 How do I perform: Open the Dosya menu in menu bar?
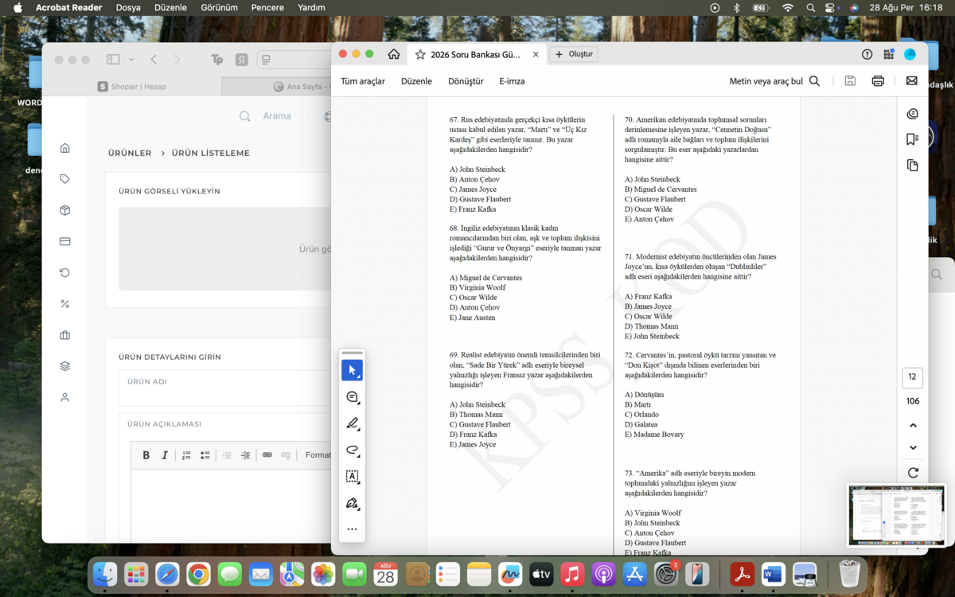[x=128, y=7]
